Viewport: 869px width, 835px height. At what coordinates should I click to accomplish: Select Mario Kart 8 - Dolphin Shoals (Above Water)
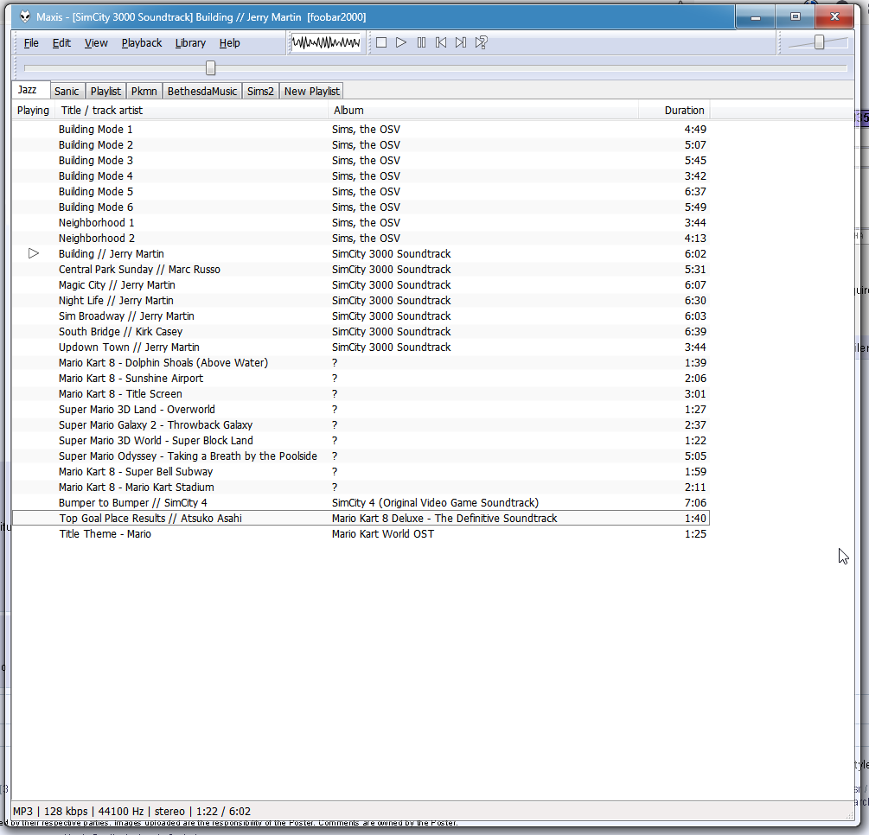[x=361, y=362]
